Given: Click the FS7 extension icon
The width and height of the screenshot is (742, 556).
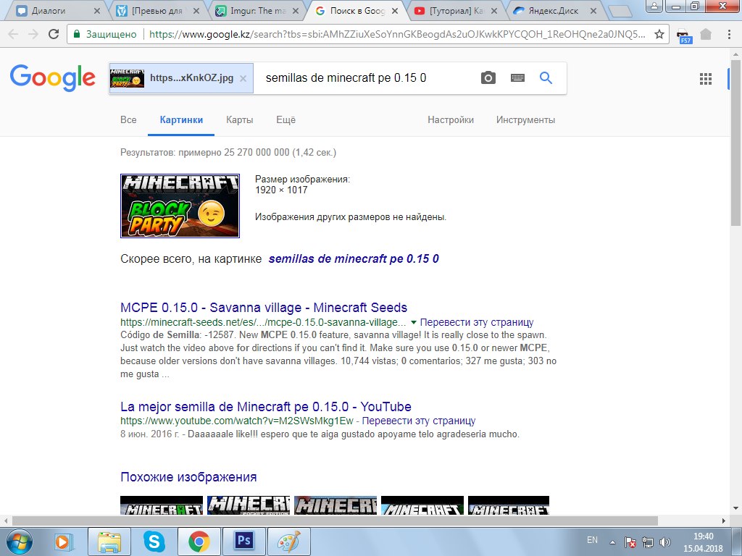Looking at the screenshot, I should click(x=683, y=35).
